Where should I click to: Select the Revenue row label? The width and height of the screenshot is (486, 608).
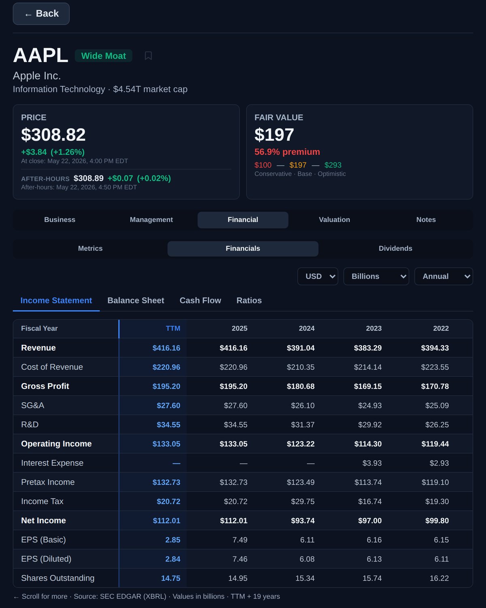(38, 348)
